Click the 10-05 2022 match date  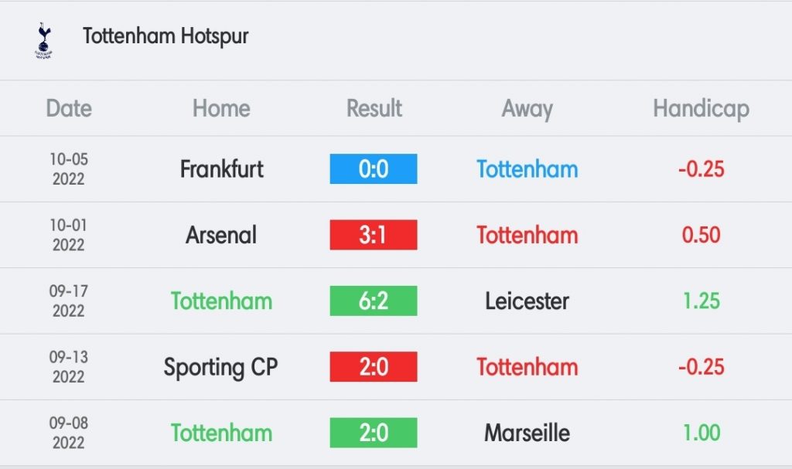[x=69, y=168]
